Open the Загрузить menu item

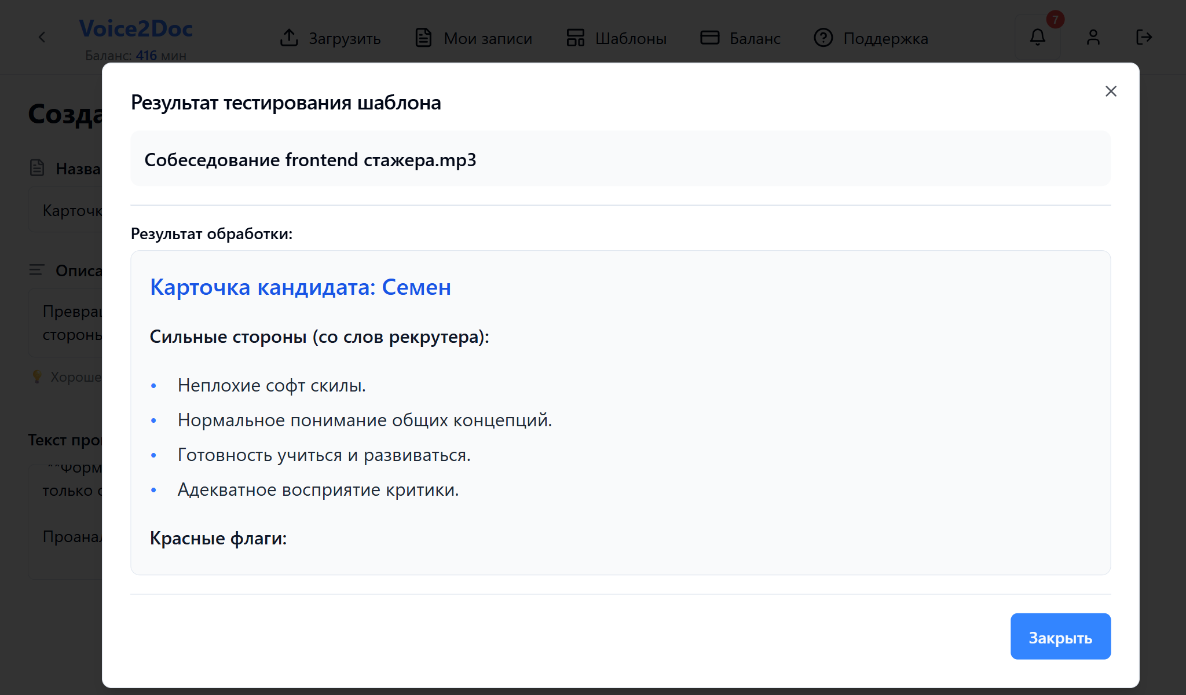pos(330,38)
